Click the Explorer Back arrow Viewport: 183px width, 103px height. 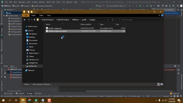pyautogui.click(x=25, y=20)
